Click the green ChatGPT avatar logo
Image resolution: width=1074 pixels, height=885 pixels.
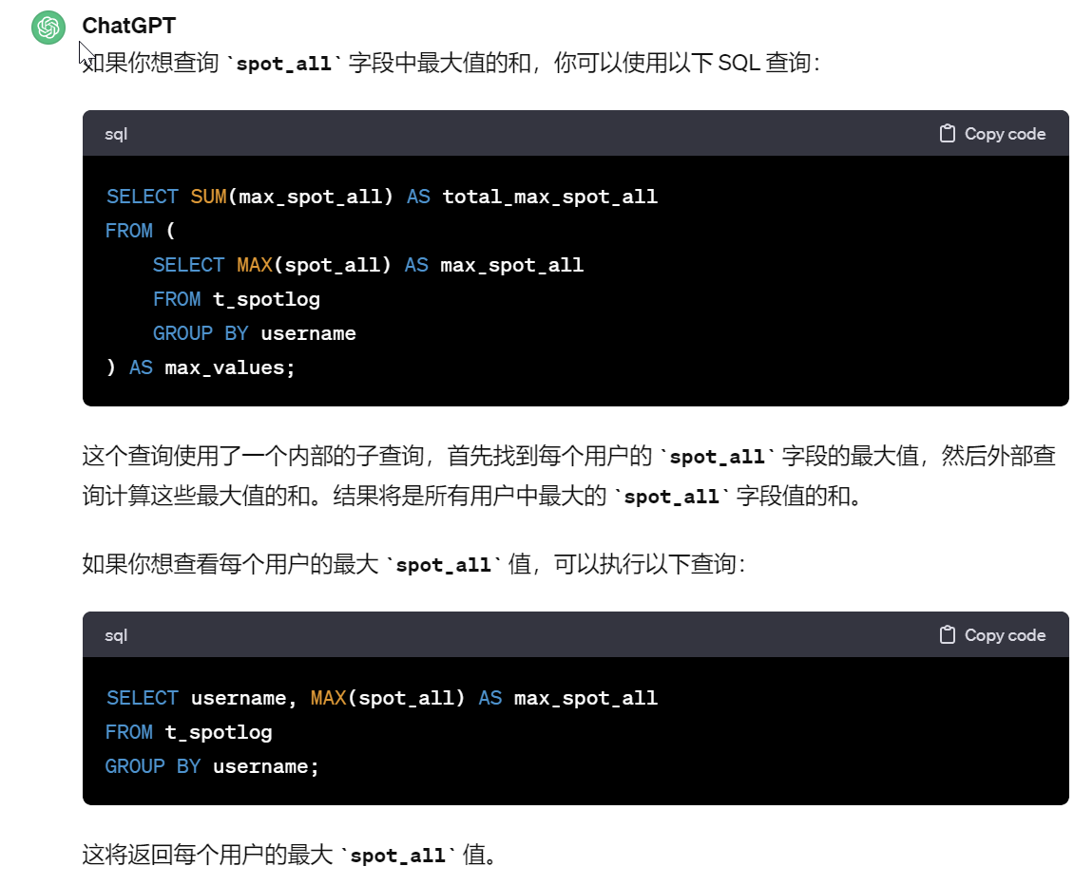[48, 28]
